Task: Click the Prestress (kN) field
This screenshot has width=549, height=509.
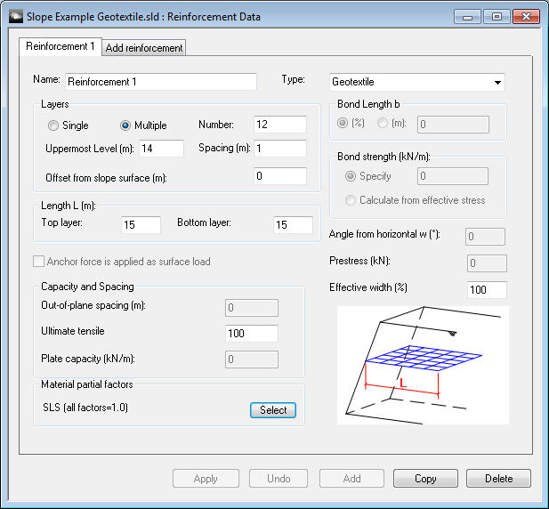Action: click(487, 263)
